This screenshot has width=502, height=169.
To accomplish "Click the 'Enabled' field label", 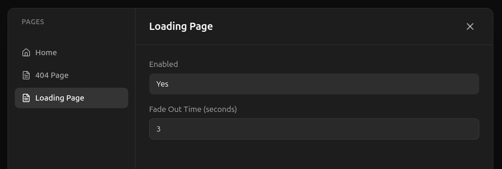I will click(x=164, y=64).
